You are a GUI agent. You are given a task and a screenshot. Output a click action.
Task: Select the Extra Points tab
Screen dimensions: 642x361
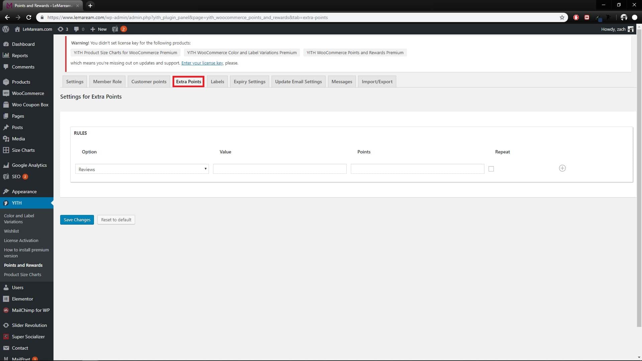pos(189,82)
